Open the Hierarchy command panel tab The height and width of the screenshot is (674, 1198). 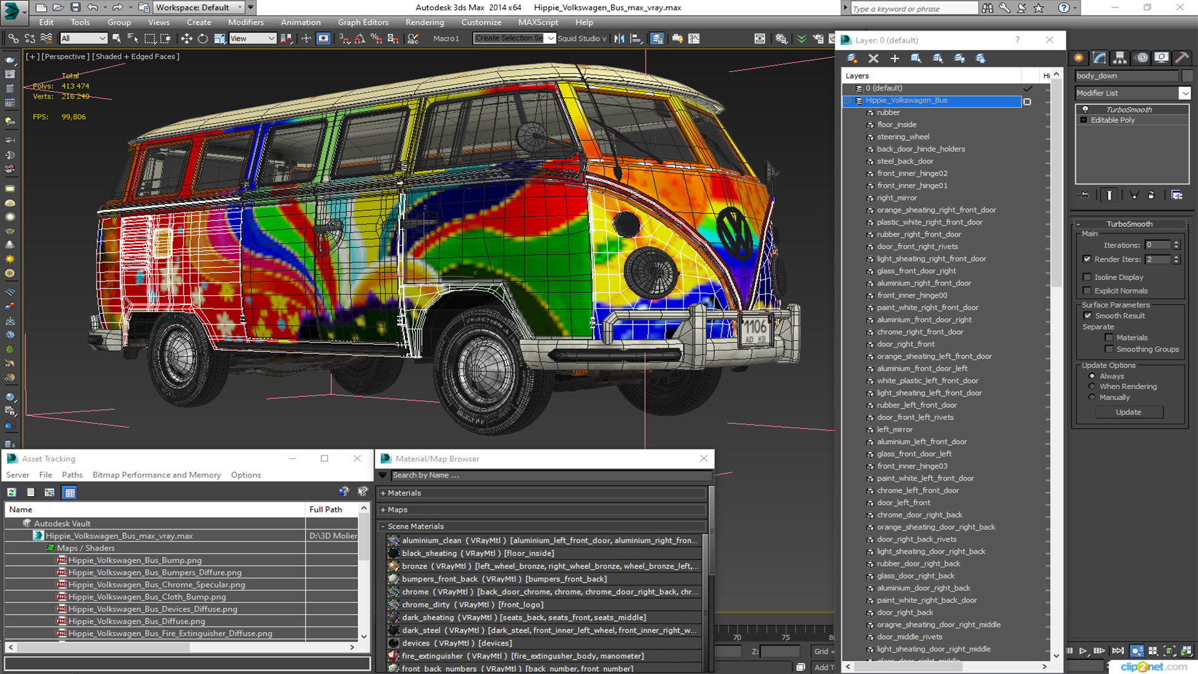point(1120,57)
